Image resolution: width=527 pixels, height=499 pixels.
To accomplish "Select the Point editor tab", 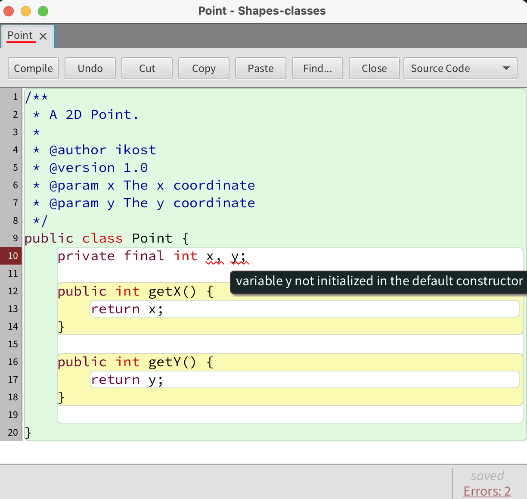I will 20,35.
